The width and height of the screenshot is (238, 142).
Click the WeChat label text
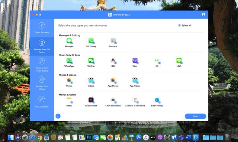91,66
